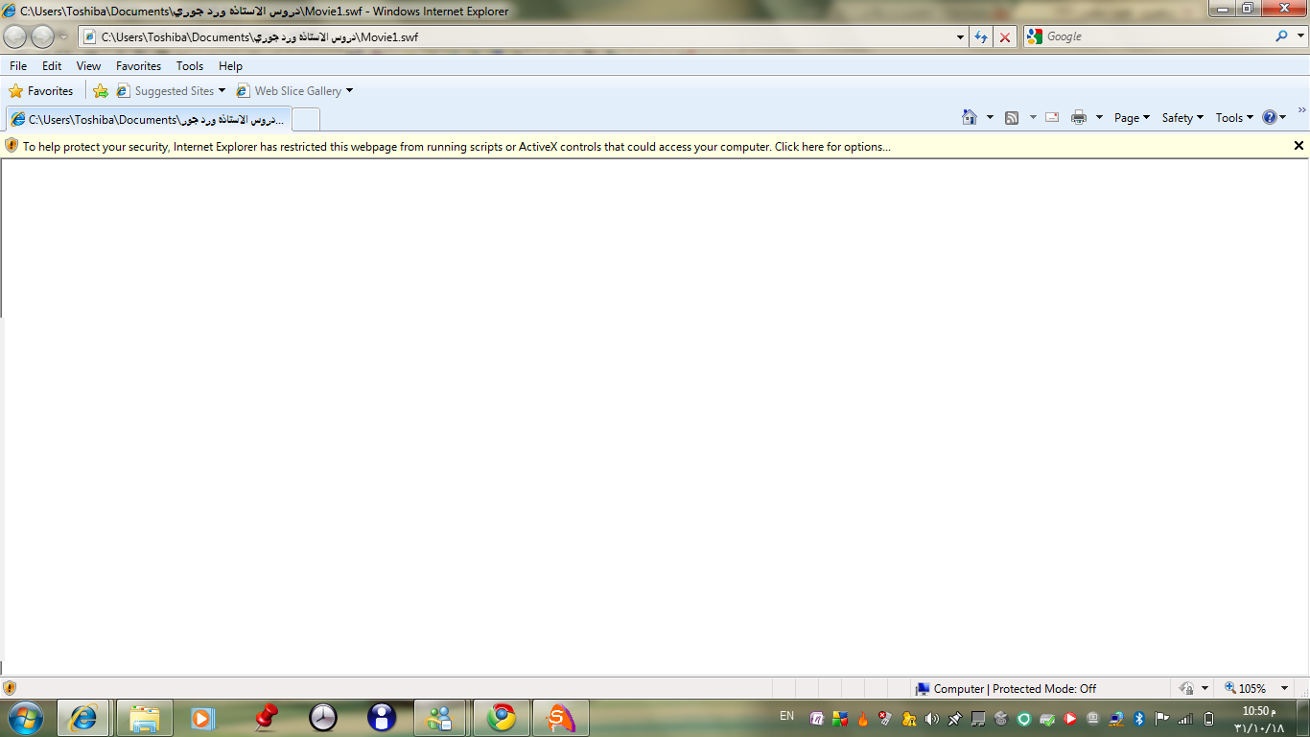Open the Page dropdown menu
The height and width of the screenshot is (737, 1310).
(1132, 117)
